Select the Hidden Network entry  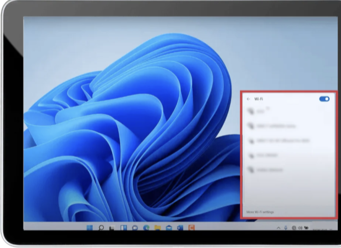click(288, 170)
